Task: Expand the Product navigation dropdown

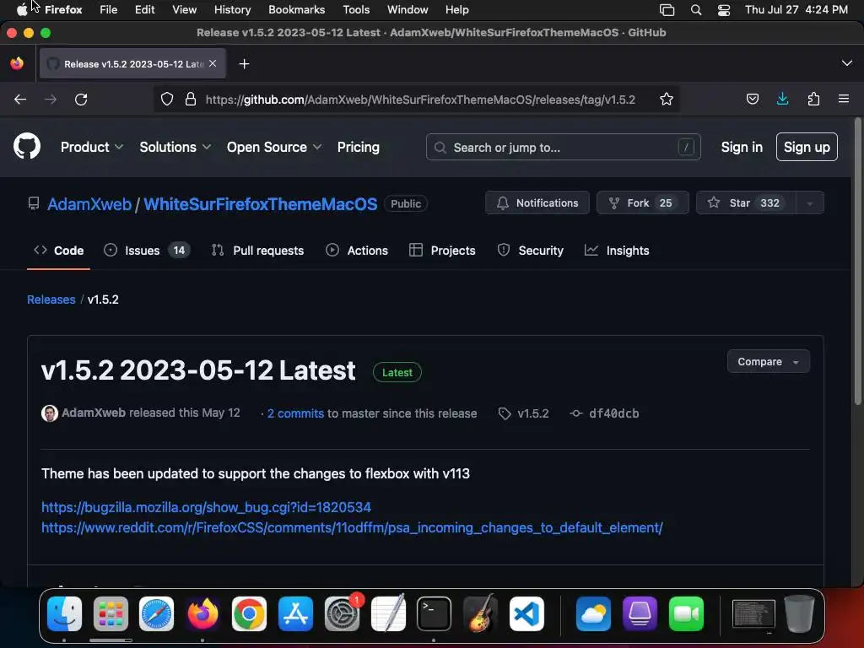Action: point(91,147)
